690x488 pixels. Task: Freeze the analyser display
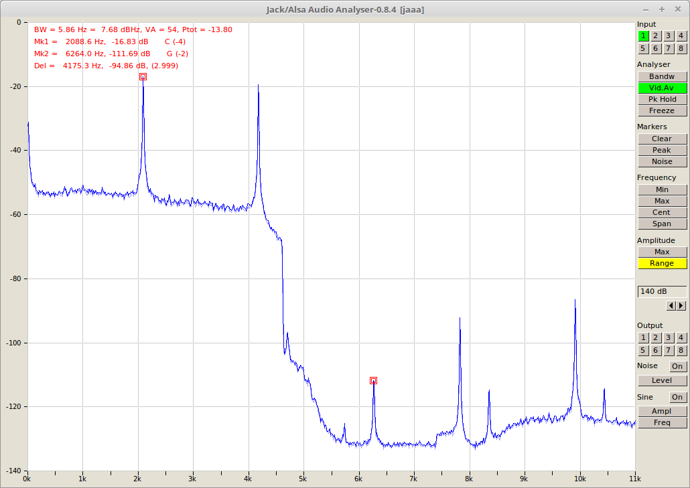tap(662, 110)
